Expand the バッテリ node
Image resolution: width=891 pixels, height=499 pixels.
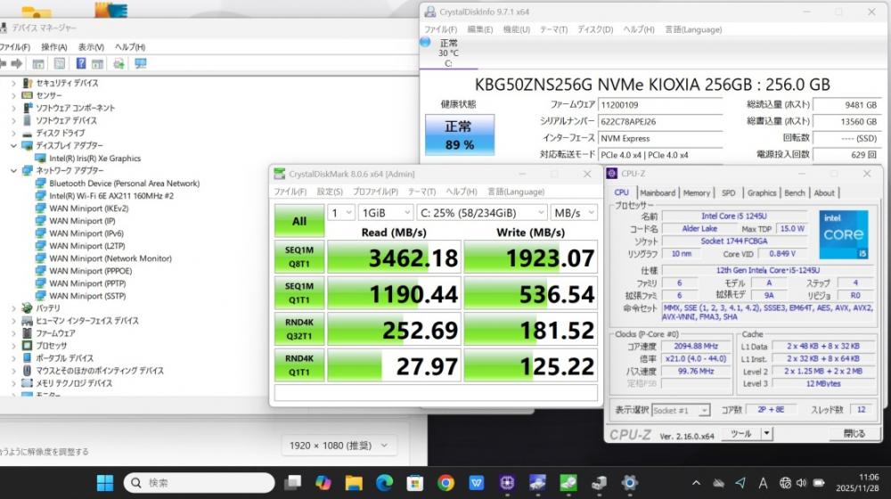pos(13,308)
